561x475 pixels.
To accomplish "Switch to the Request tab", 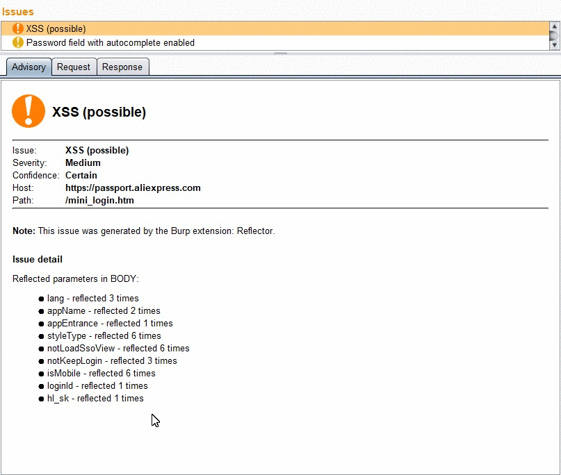I will pos(74,67).
